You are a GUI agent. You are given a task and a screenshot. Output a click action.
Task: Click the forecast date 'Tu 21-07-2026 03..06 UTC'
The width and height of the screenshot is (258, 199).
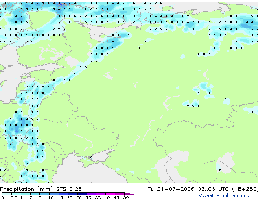pos(188,189)
